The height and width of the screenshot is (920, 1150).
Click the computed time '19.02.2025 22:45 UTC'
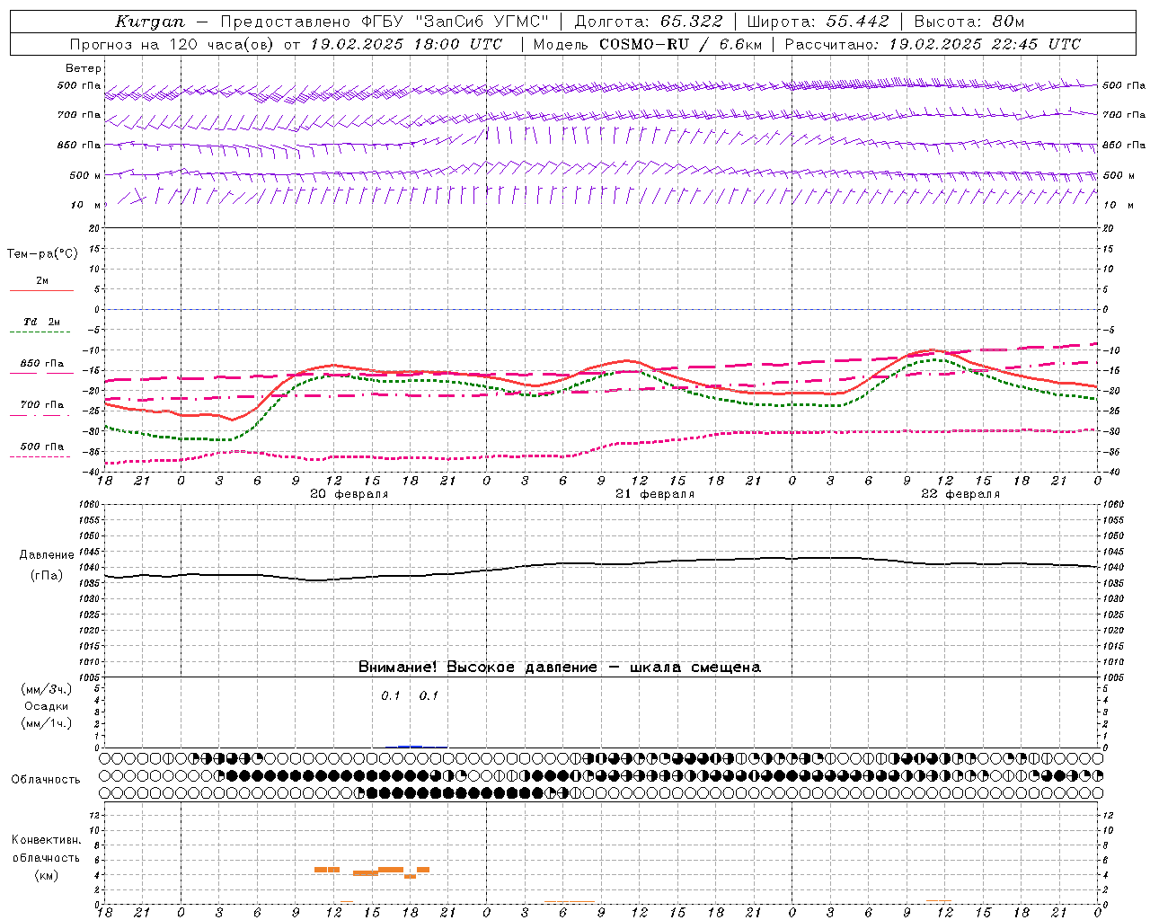(x=985, y=43)
